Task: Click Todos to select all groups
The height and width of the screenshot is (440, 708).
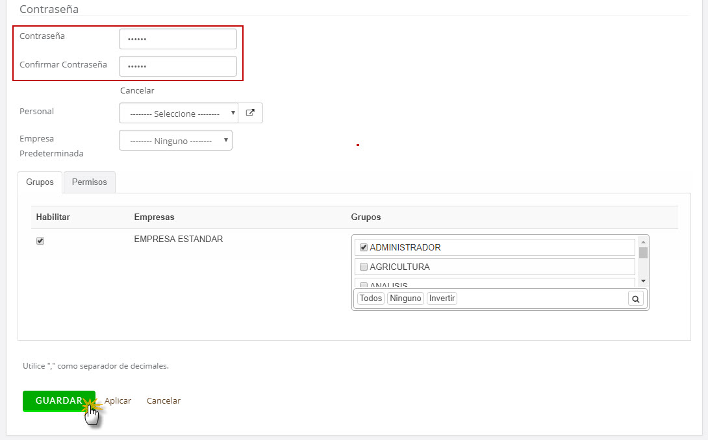Action: (371, 299)
